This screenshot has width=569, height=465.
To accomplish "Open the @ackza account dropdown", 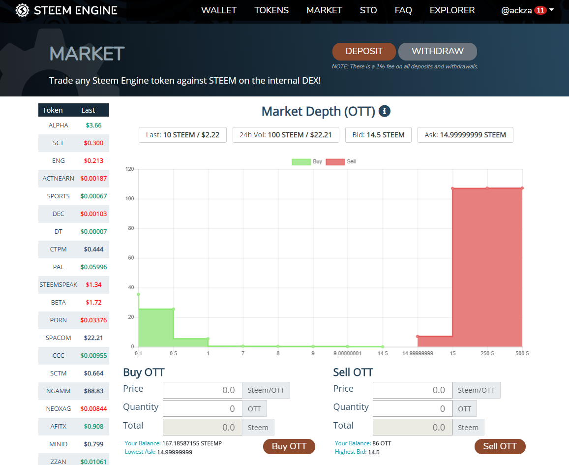I will (527, 10).
